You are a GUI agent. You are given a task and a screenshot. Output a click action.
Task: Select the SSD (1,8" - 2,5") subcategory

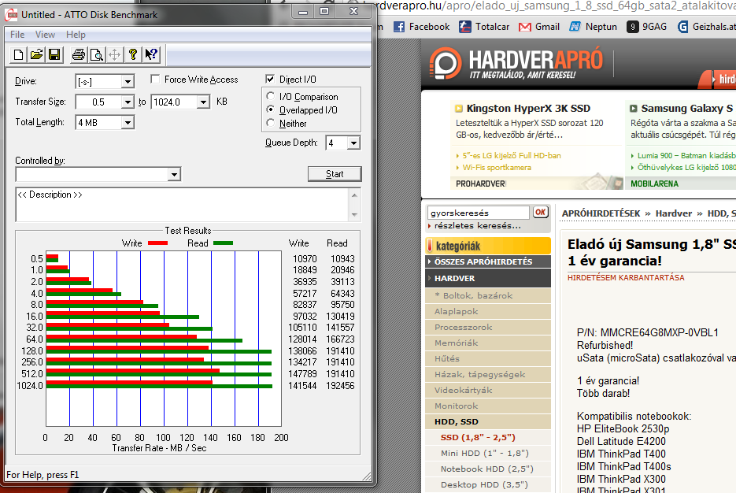coord(488,438)
